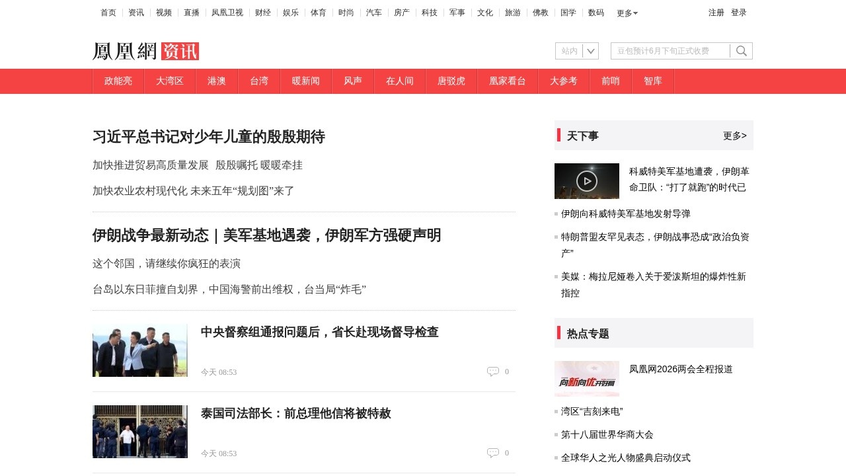846x476 pixels.
Task: Open 这个邻国，请继续你疯狂的表演 link
Action: [x=167, y=264]
